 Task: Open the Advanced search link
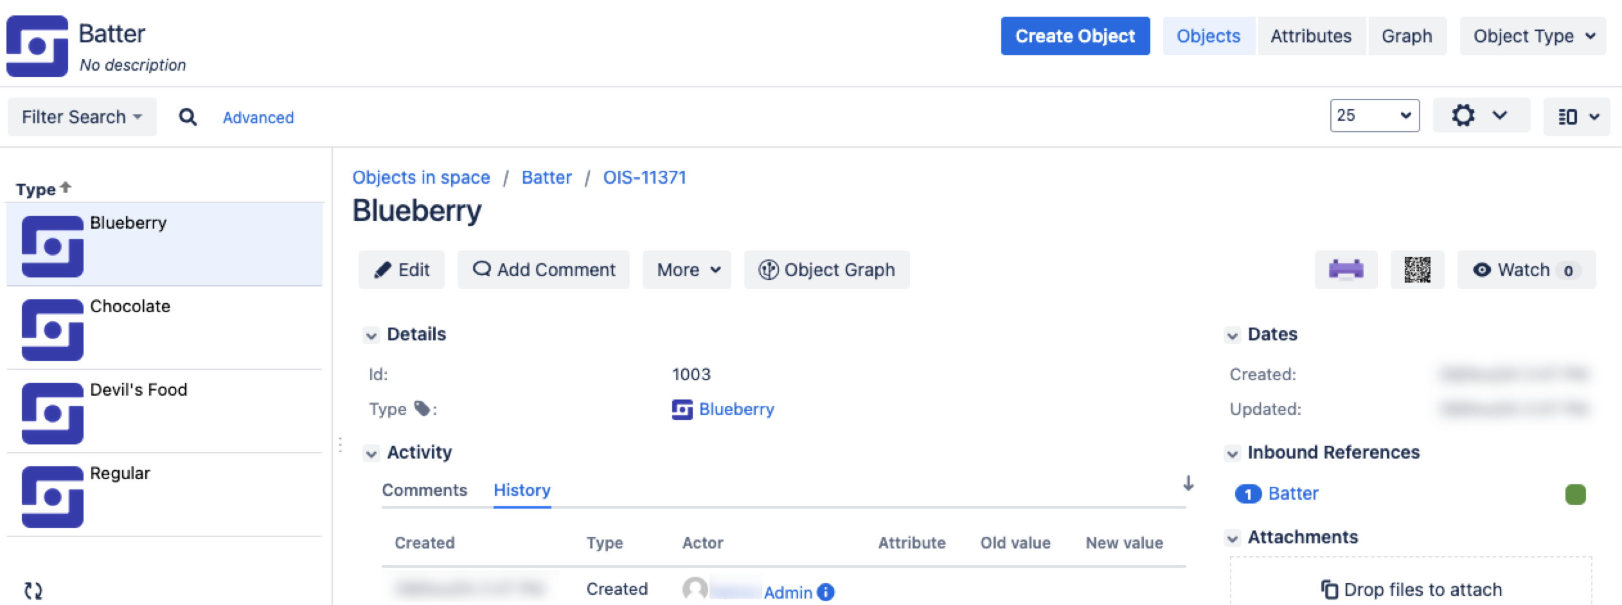coord(258,118)
